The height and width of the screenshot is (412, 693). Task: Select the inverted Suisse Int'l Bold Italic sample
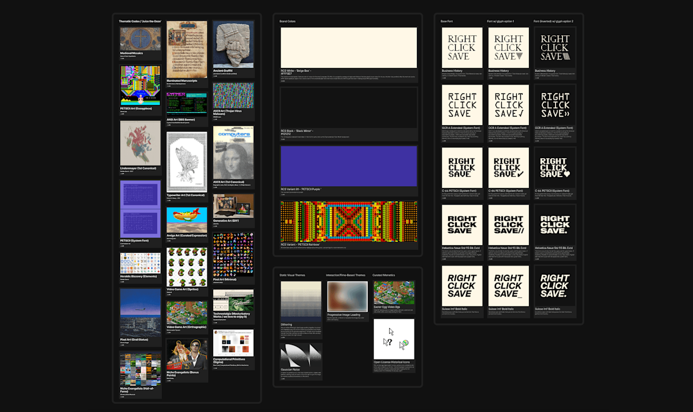click(556, 286)
